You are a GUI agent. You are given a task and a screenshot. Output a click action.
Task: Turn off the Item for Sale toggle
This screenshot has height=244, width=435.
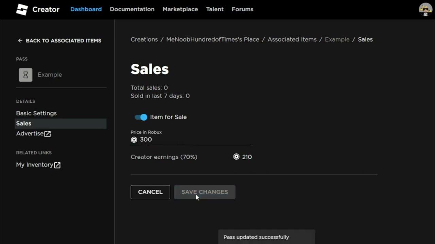pos(141,117)
